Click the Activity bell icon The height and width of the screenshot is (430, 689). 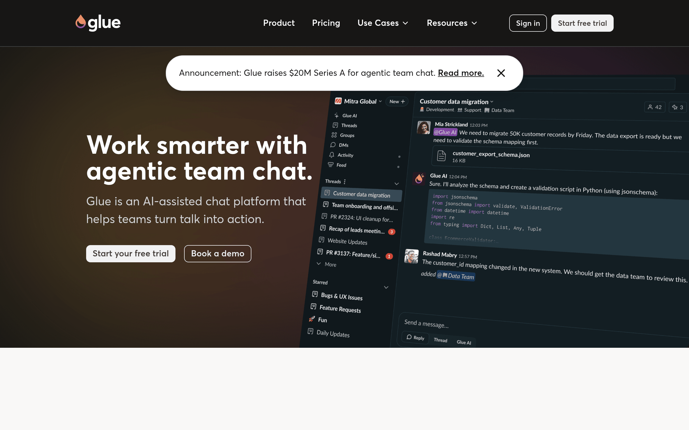pos(331,155)
